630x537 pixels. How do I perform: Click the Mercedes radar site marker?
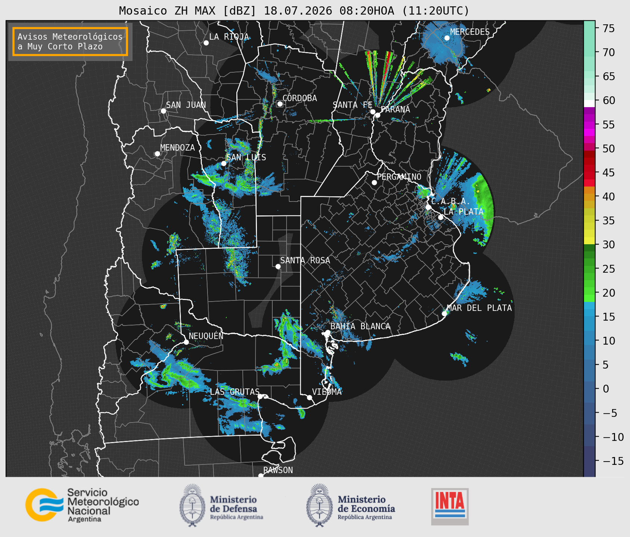pyautogui.click(x=447, y=38)
